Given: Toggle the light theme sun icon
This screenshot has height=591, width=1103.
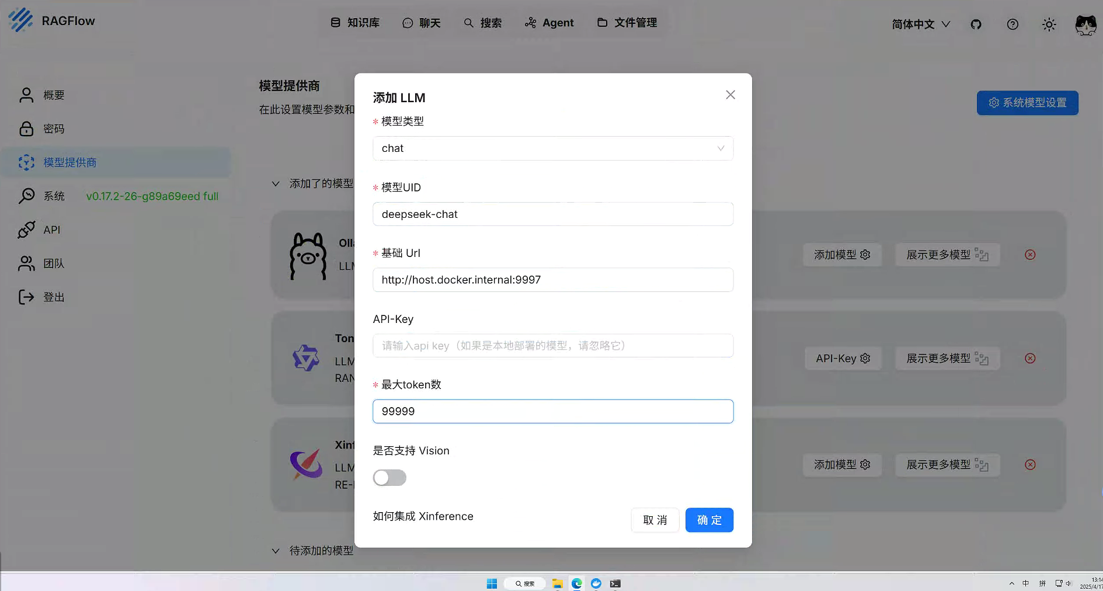Looking at the screenshot, I should (1049, 25).
